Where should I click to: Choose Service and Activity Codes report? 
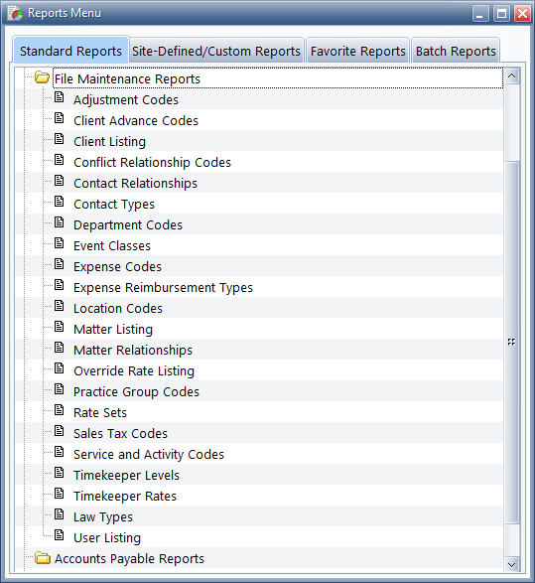[149, 454]
